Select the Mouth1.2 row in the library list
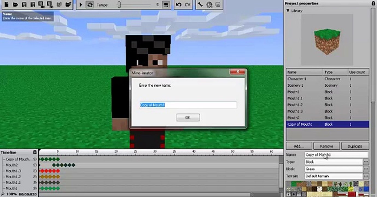 click(328, 105)
